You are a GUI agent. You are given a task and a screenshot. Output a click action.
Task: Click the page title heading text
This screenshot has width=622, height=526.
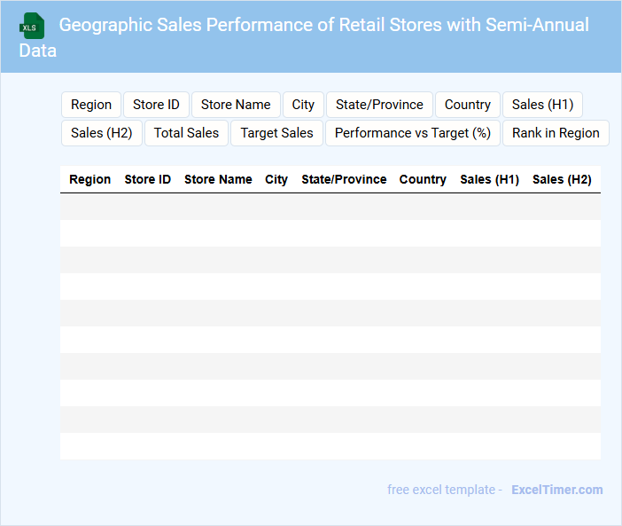click(323, 25)
